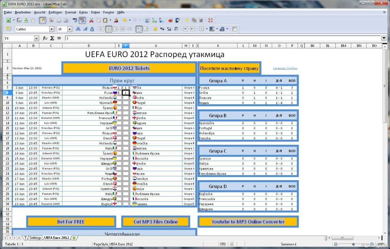Click Cut MP3 Files Online button
390x249 pixels.
click(156, 222)
